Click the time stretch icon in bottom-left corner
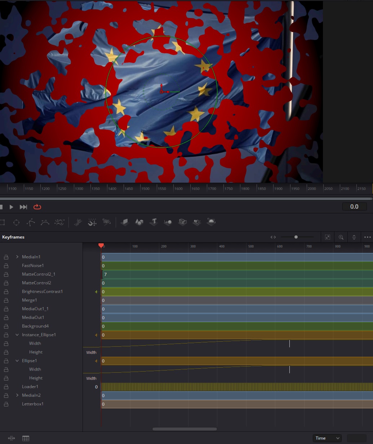Viewport: 373px width, 444px height. click(x=12, y=438)
